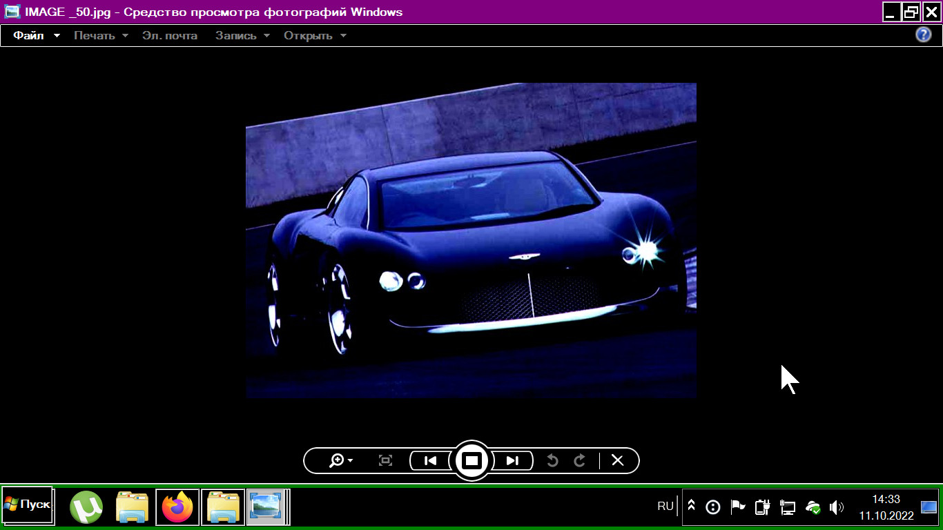943x530 pixels.
Task: Open Firefox from taskbar
Action: (177, 508)
